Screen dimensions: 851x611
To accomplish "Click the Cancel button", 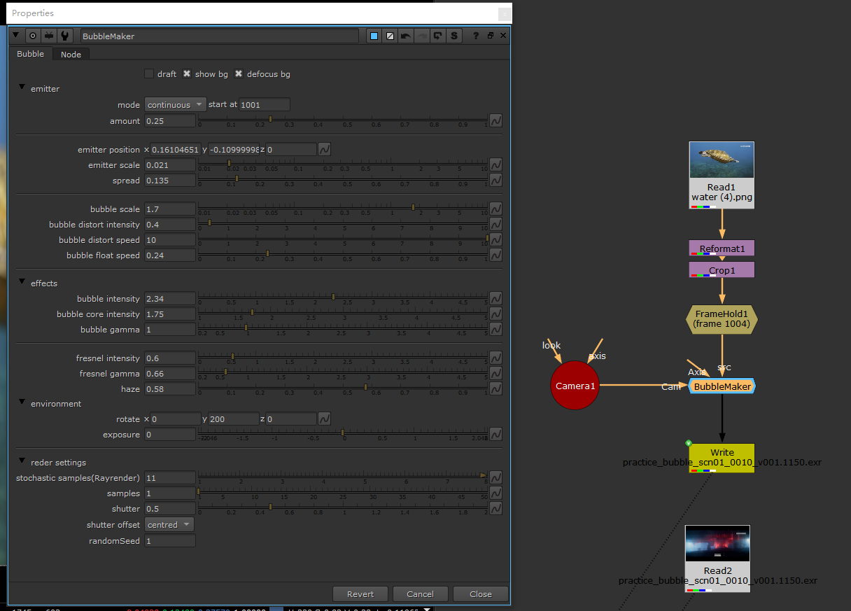I will tap(420, 594).
